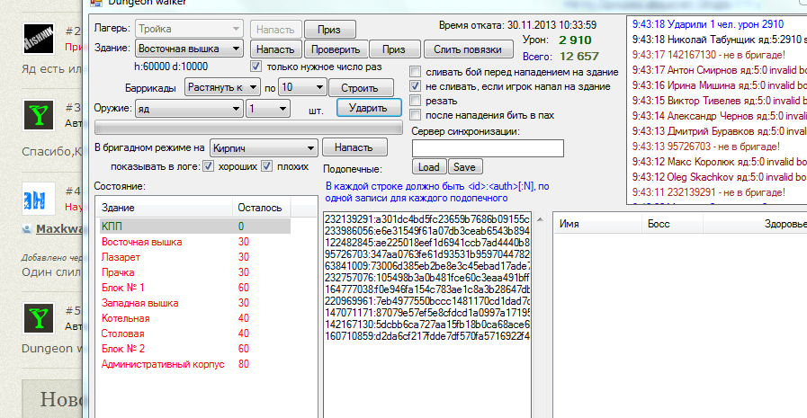This screenshot has height=418, width=807.
Task: Click the progress bar below the weapon row
Action: [247, 127]
